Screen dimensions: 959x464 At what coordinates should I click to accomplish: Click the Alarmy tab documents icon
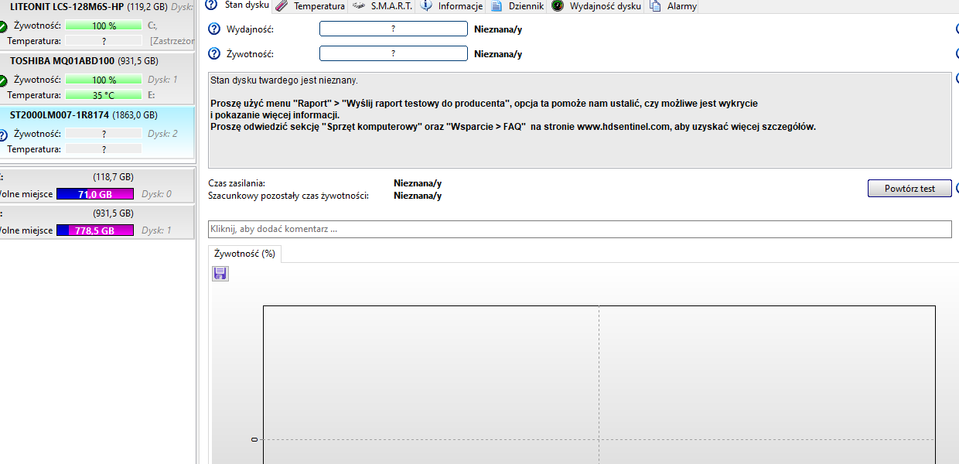[x=655, y=6]
